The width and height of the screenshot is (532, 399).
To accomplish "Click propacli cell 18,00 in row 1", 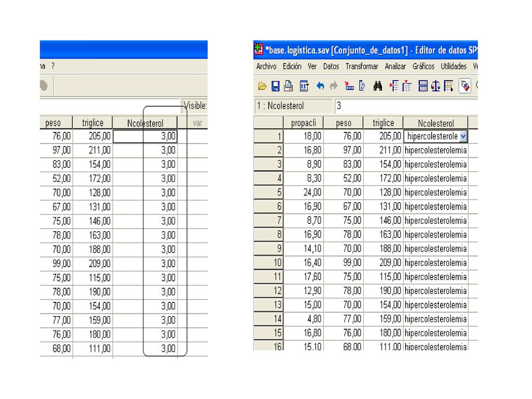I will click(303, 137).
